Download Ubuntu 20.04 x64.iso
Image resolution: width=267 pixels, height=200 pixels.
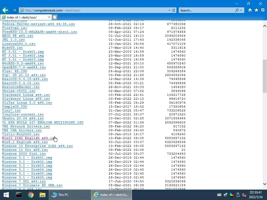click(x=23, y=118)
